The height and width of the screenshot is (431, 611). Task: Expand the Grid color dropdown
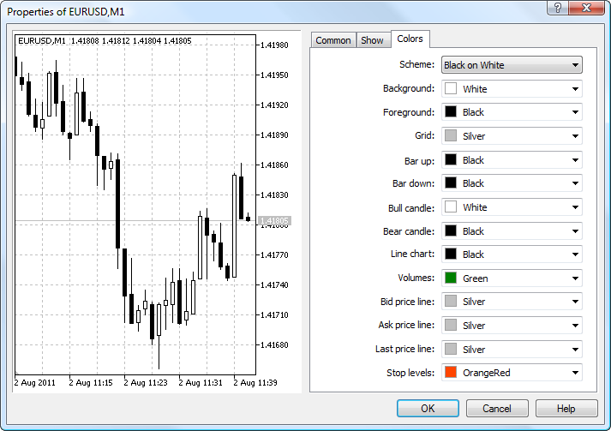pos(512,136)
